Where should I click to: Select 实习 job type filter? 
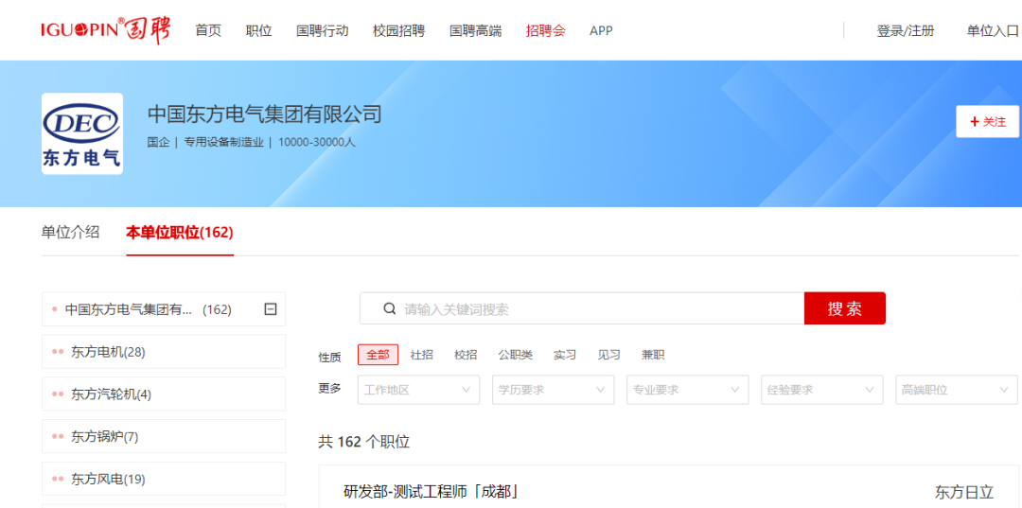coord(565,355)
